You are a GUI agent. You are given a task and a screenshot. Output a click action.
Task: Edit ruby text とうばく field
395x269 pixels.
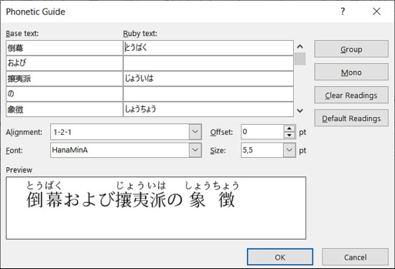coord(208,48)
